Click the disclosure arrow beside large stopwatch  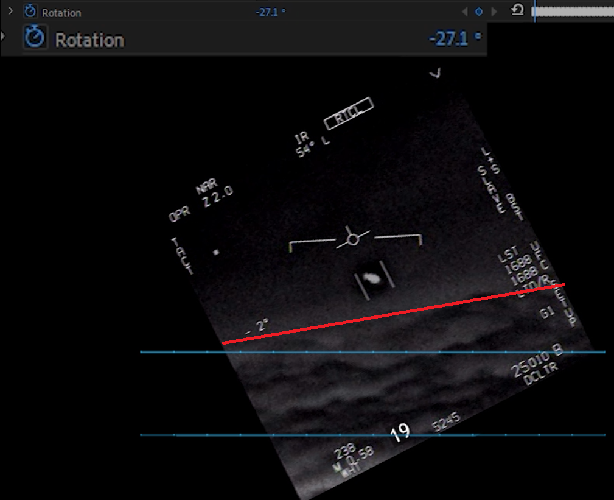(x=2, y=37)
